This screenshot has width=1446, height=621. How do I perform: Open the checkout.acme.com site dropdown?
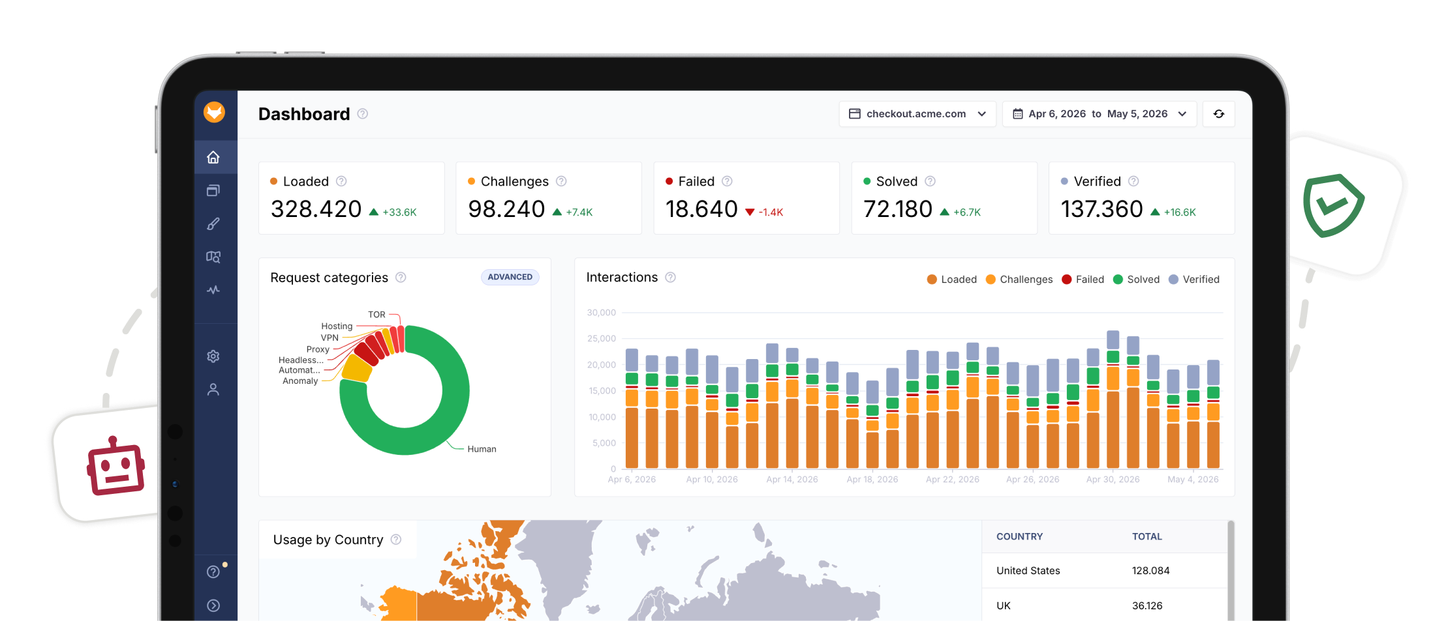[917, 114]
